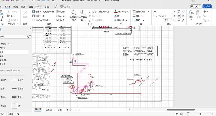Click the zoom slider handle
216x116 pixels.
tap(201, 114)
